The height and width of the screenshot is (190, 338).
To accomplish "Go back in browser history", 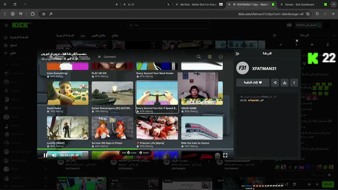I will 333,14.
